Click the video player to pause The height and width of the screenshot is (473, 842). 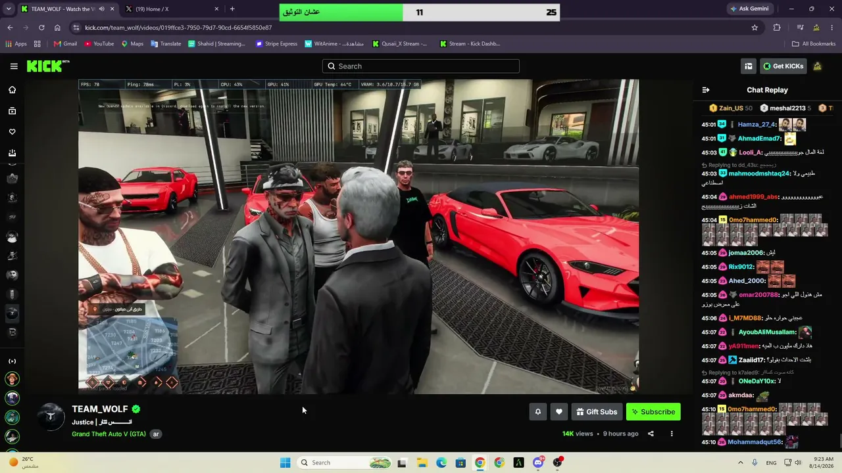tap(359, 236)
